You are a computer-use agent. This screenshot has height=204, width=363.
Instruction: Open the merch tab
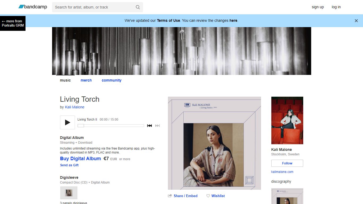pos(86,80)
